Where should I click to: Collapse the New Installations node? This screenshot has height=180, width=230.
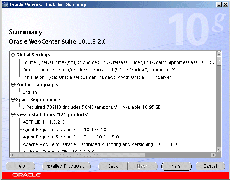(x=13, y=115)
